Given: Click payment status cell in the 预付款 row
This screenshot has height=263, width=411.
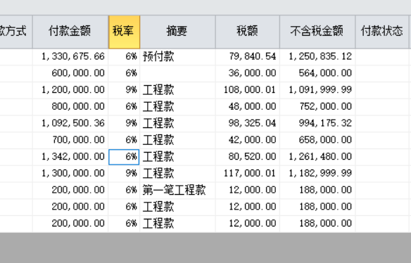Looking at the screenshot, I should pyautogui.click(x=382, y=56).
